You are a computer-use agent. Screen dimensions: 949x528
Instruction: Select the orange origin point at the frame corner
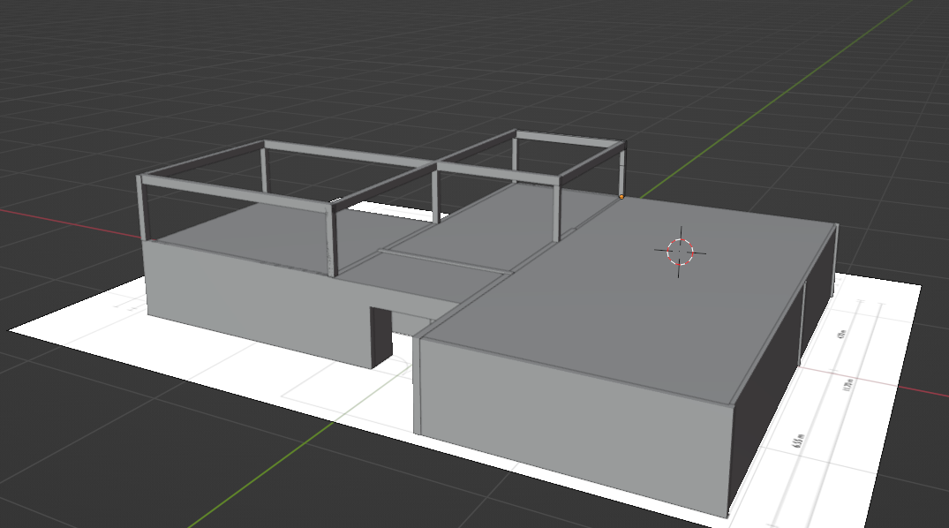621,197
